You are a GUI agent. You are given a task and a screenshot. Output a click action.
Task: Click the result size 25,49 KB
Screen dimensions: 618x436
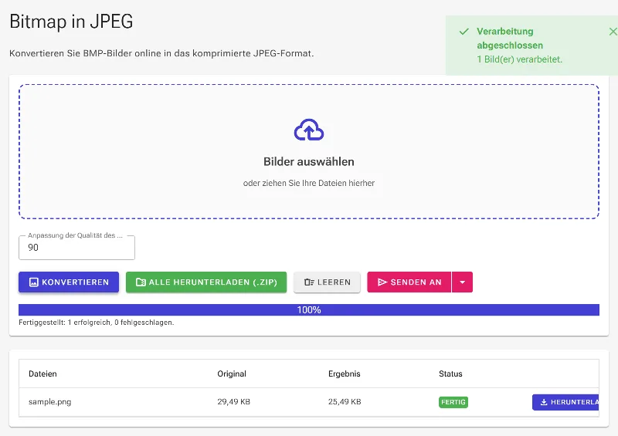(345, 402)
